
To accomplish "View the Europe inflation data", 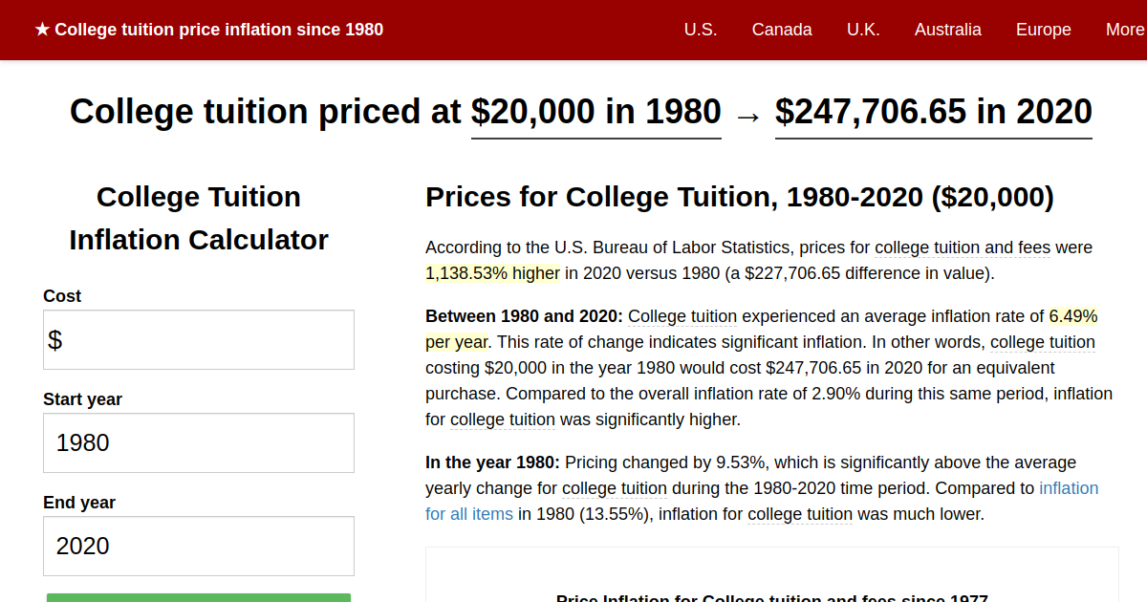I will tap(1043, 30).
